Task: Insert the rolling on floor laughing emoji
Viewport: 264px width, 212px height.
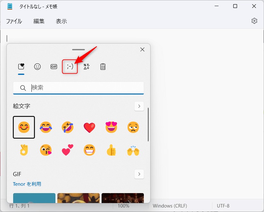Action: pyautogui.click(x=68, y=127)
